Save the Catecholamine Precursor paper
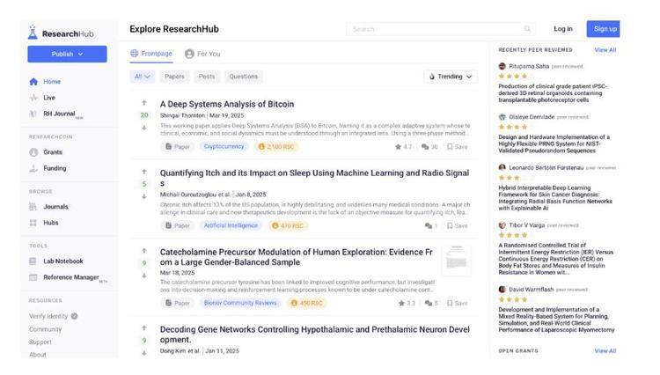This screenshot has width=660, height=375. click(457, 304)
